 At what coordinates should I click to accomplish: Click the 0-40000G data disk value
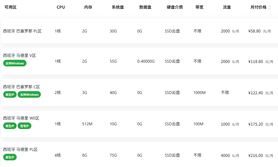pyautogui.click(x=146, y=61)
